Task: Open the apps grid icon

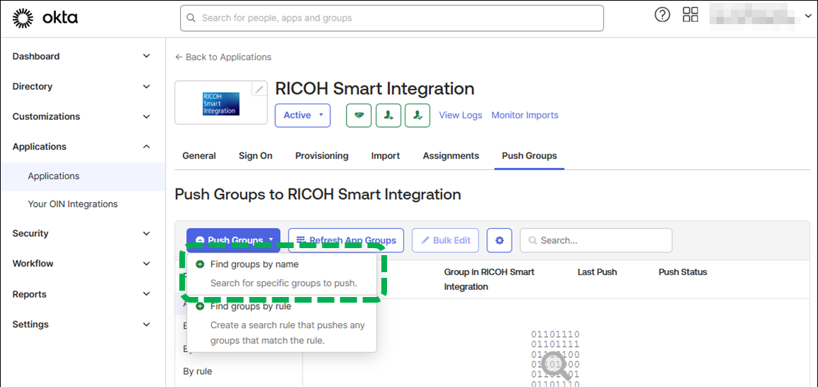Action: pos(690,15)
